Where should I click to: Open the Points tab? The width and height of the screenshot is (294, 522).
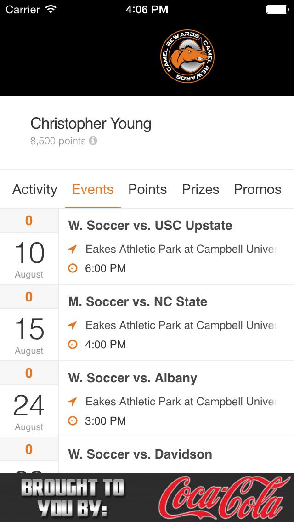[x=147, y=189]
